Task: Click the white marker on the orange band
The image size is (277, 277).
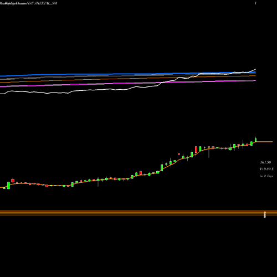Action: click(265, 215)
